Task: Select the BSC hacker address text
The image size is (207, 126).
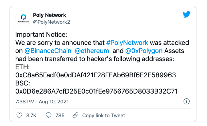Action: [x=97, y=91]
